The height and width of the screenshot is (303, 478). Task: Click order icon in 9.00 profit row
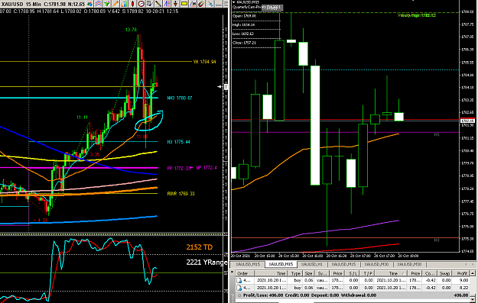click(239, 280)
